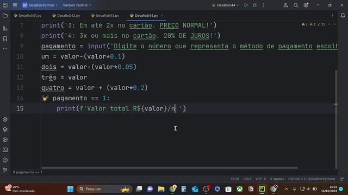This screenshot has height=195, width=348.
Task: Open the Terminal tool window
Action: 5,150
